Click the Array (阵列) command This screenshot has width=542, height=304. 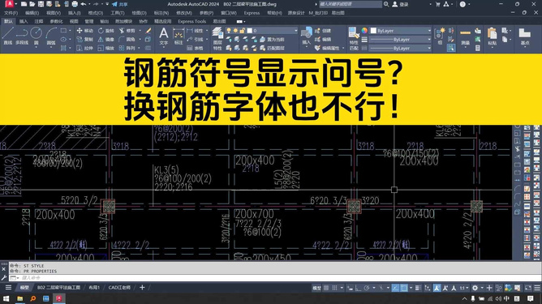pos(127,48)
